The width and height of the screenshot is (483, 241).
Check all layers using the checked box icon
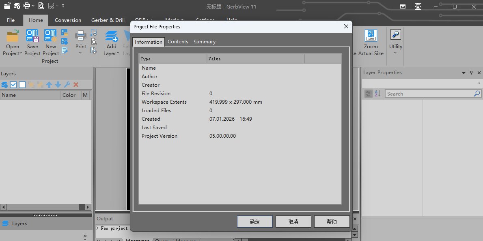click(13, 85)
